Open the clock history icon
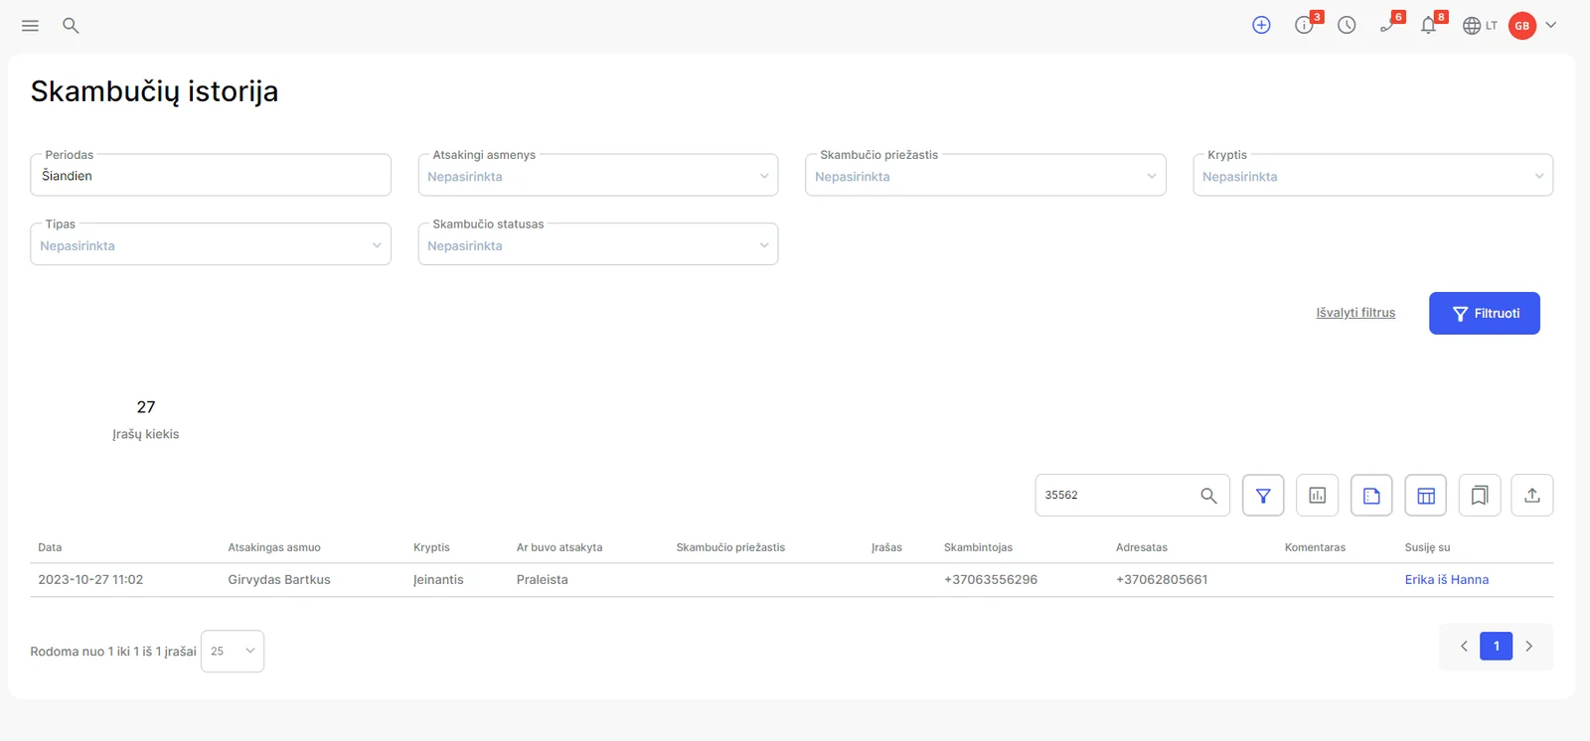The width and height of the screenshot is (1590, 741). (1347, 26)
